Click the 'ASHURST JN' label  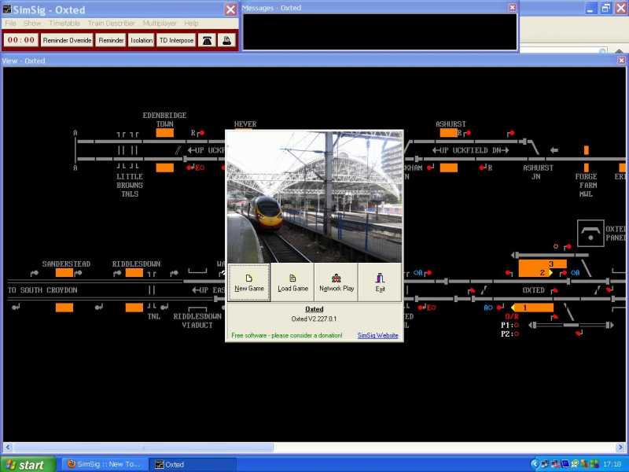(538, 171)
